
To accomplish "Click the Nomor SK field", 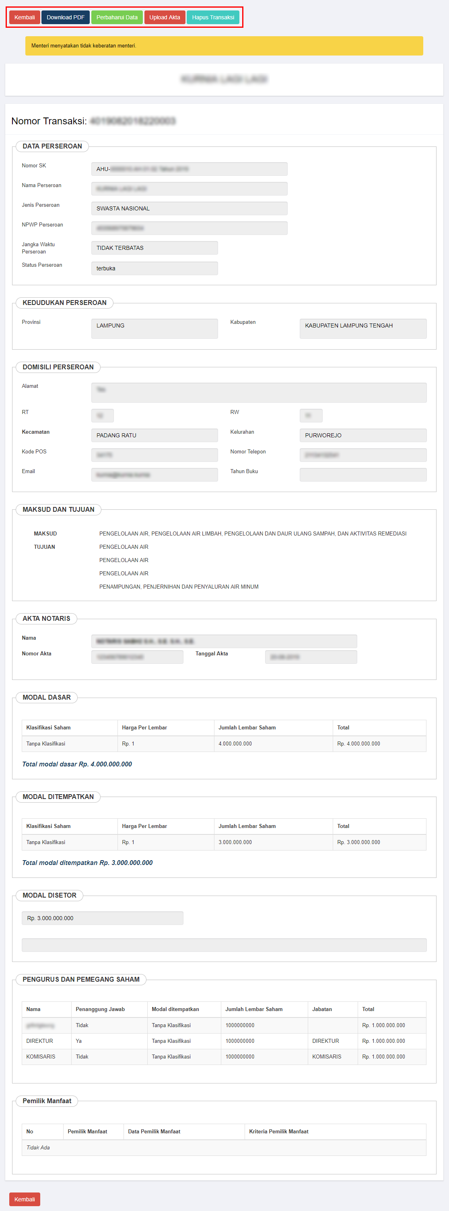I will coord(189,169).
